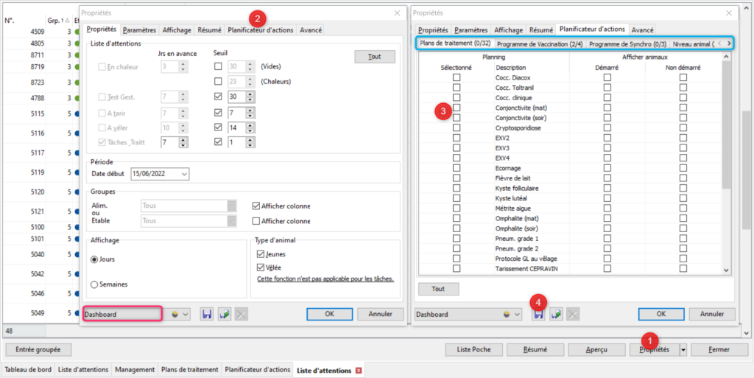Close the Liste d'attentions bottom tab with red X
Screen dimensions: 754x378
pyautogui.click(x=359, y=369)
